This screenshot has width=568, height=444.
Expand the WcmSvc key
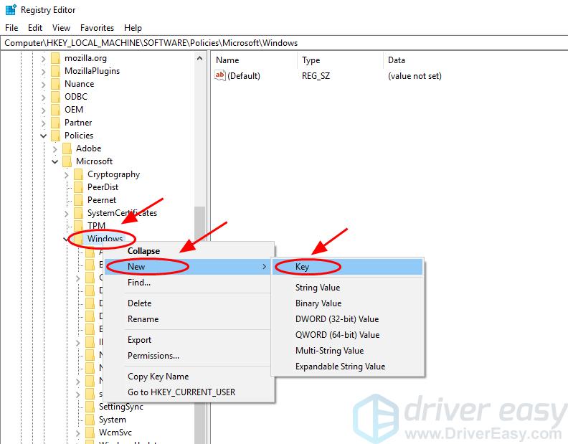tap(78, 433)
